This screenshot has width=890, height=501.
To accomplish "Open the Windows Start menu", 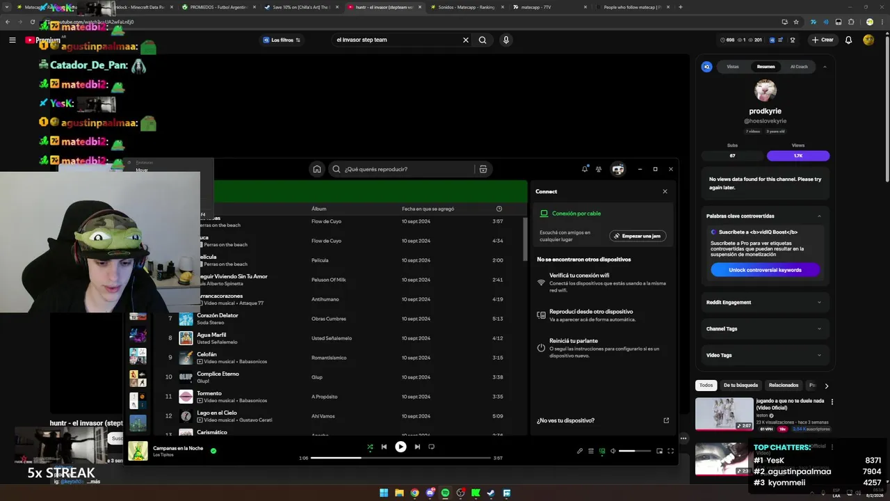I will click(384, 493).
